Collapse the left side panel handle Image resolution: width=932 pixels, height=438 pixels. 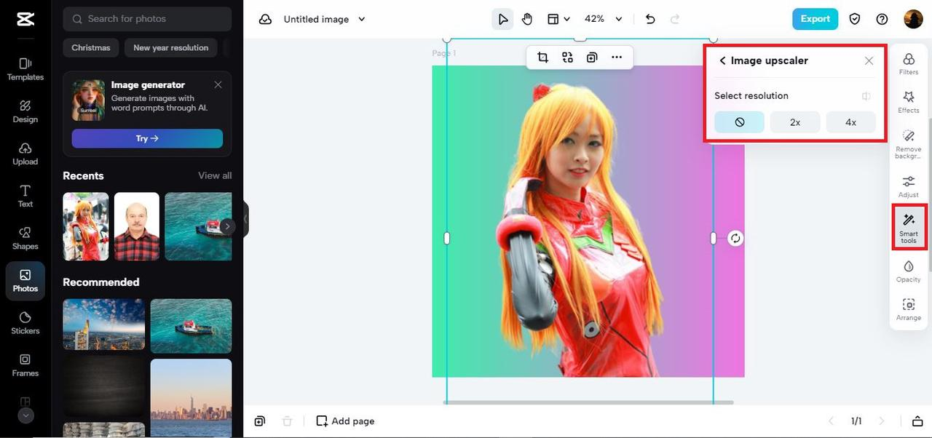(x=246, y=219)
